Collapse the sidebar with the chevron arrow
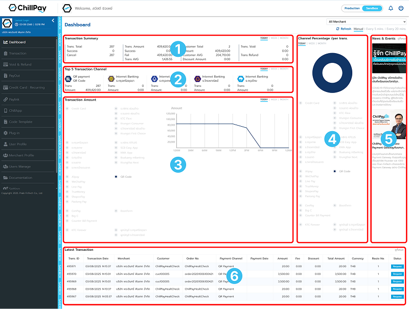 (54, 20)
